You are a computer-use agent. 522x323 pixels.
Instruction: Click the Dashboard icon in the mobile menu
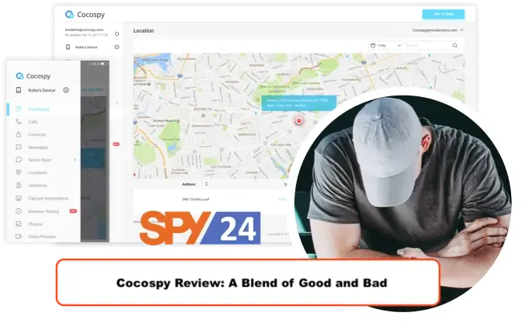pyautogui.click(x=19, y=109)
